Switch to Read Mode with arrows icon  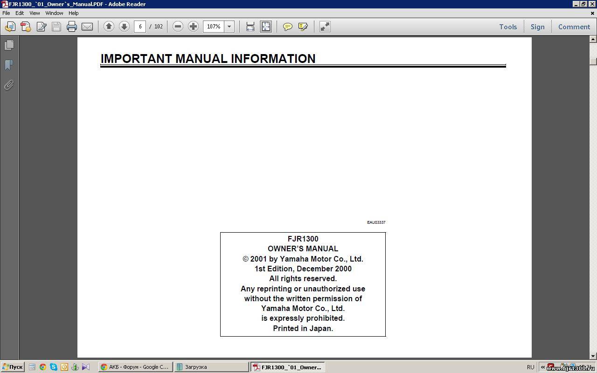coord(325,27)
